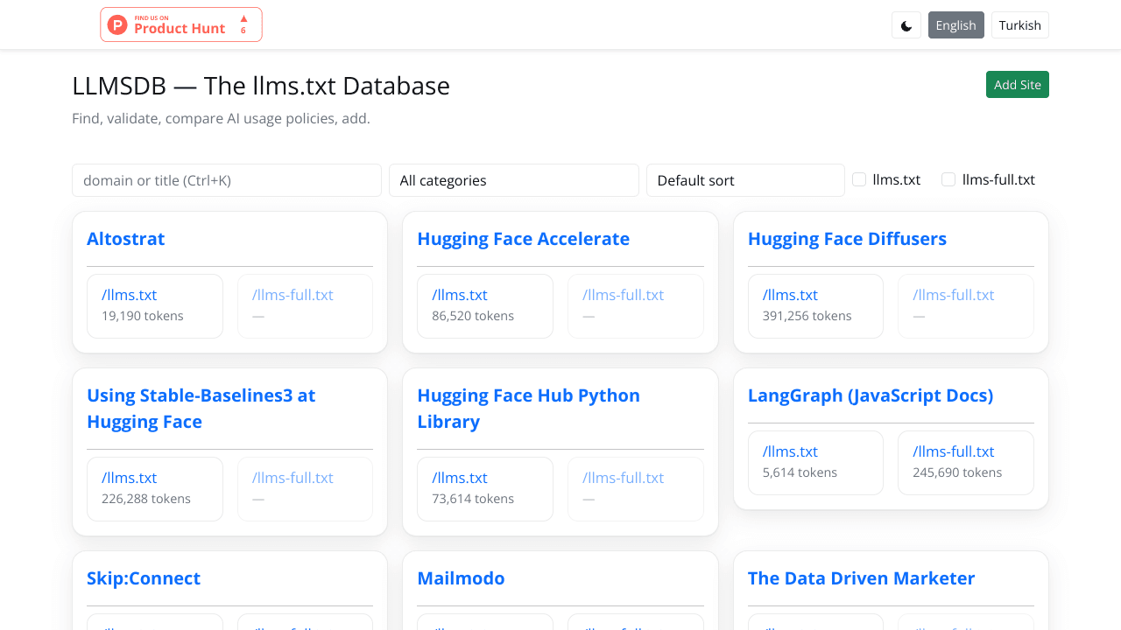Click the Add Site button
The height and width of the screenshot is (630, 1121).
point(1017,85)
